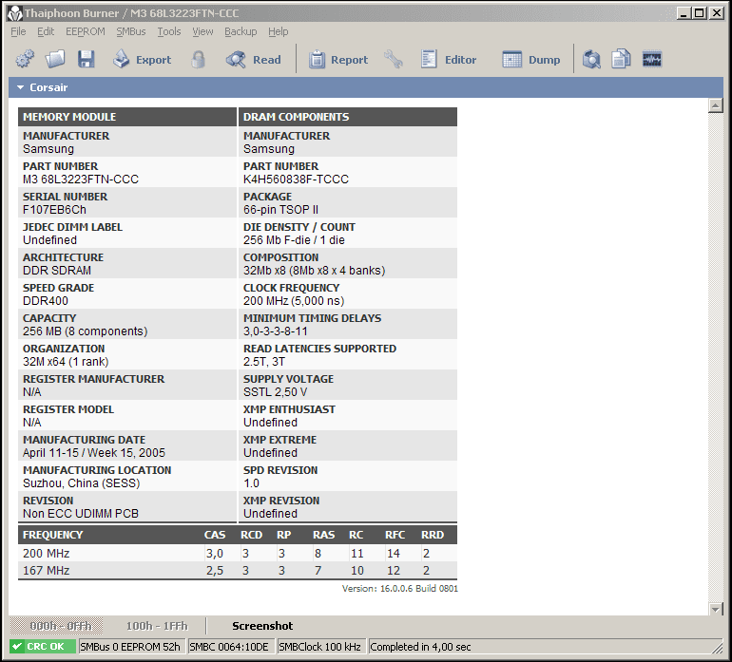This screenshot has width=732, height=662.
Task: Switch to the Dump view
Action: point(530,59)
